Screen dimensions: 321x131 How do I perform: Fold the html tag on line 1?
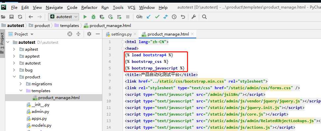[x=122, y=42]
